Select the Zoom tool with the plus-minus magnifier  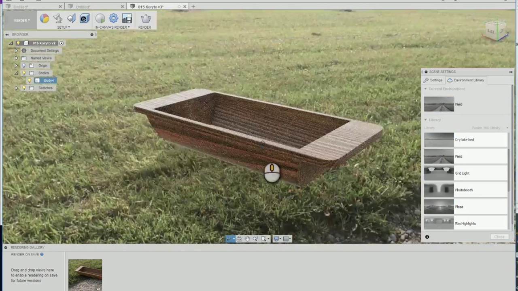click(x=255, y=239)
